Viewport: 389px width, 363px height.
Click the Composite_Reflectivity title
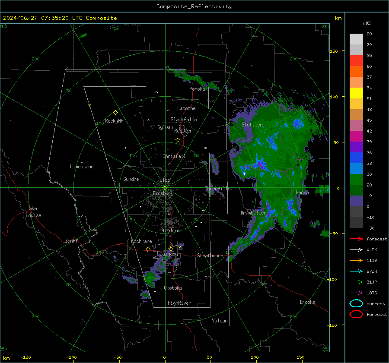tap(194, 6)
